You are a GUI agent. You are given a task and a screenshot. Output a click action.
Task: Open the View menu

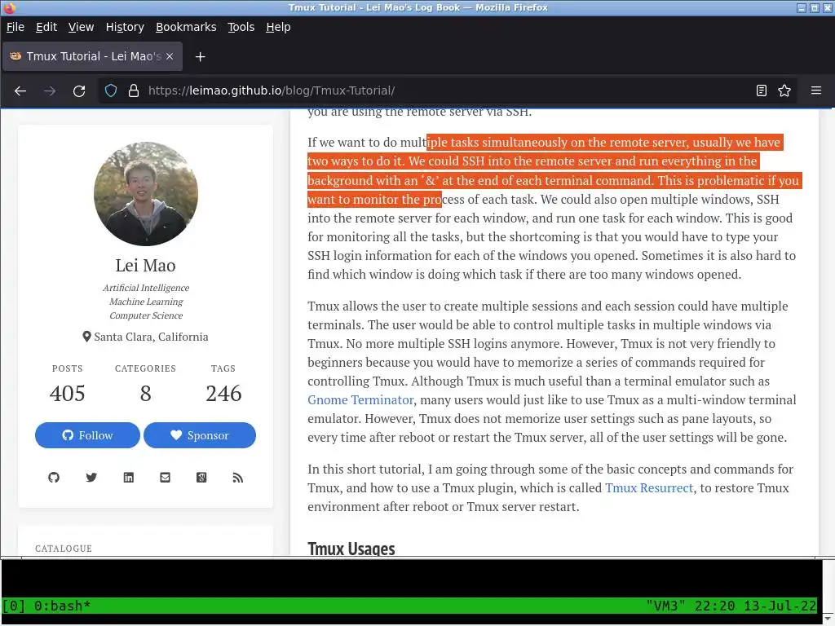[x=81, y=27]
